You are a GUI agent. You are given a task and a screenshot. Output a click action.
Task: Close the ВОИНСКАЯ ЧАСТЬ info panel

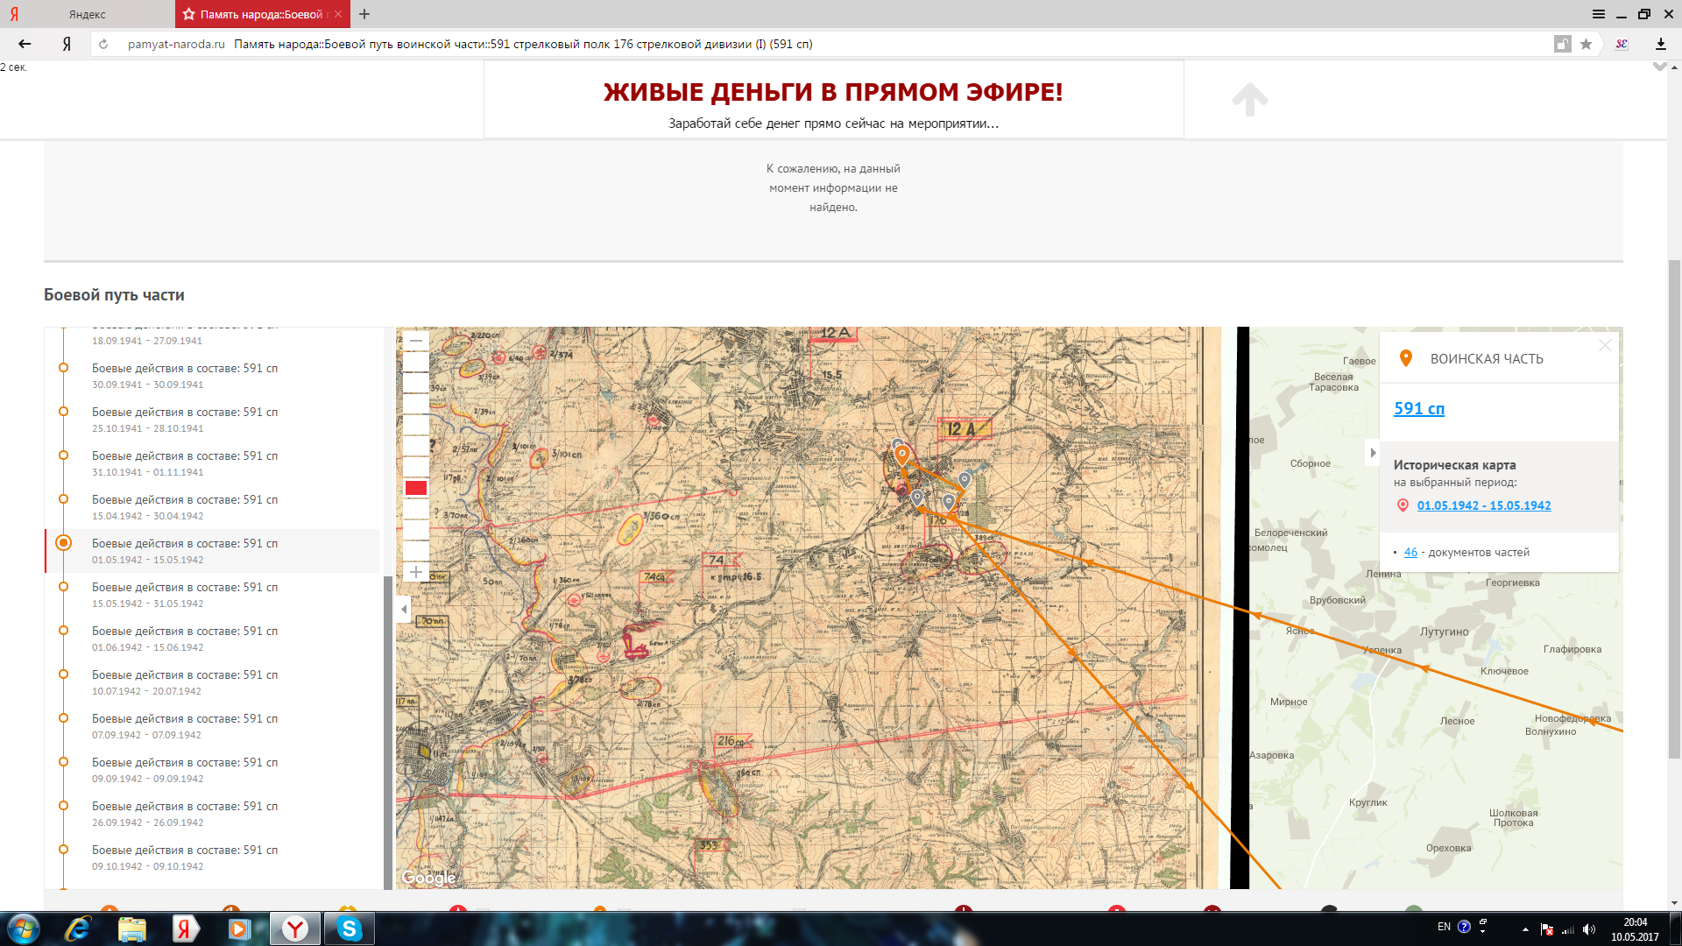pyautogui.click(x=1605, y=346)
